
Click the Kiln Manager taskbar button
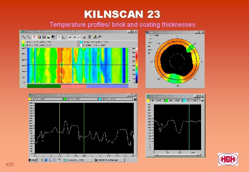coord(109,160)
